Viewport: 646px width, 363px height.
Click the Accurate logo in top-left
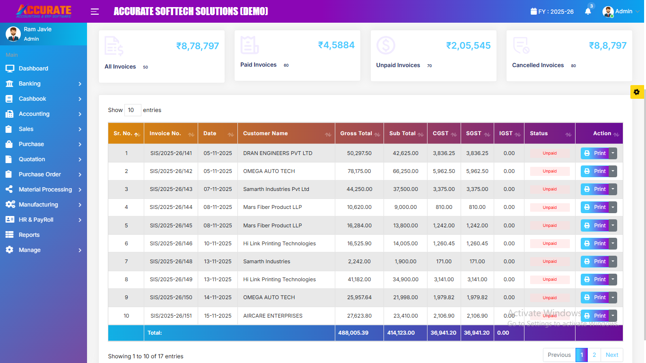point(44,11)
